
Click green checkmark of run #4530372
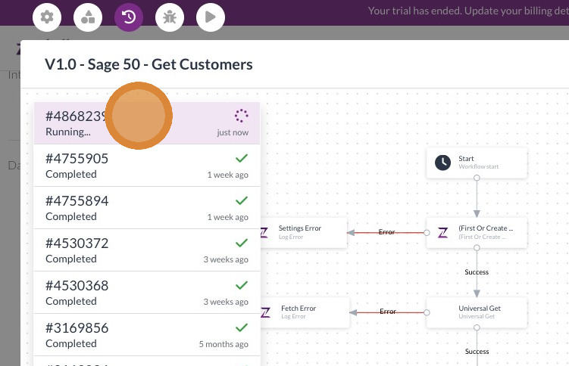(x=242, y=243)
